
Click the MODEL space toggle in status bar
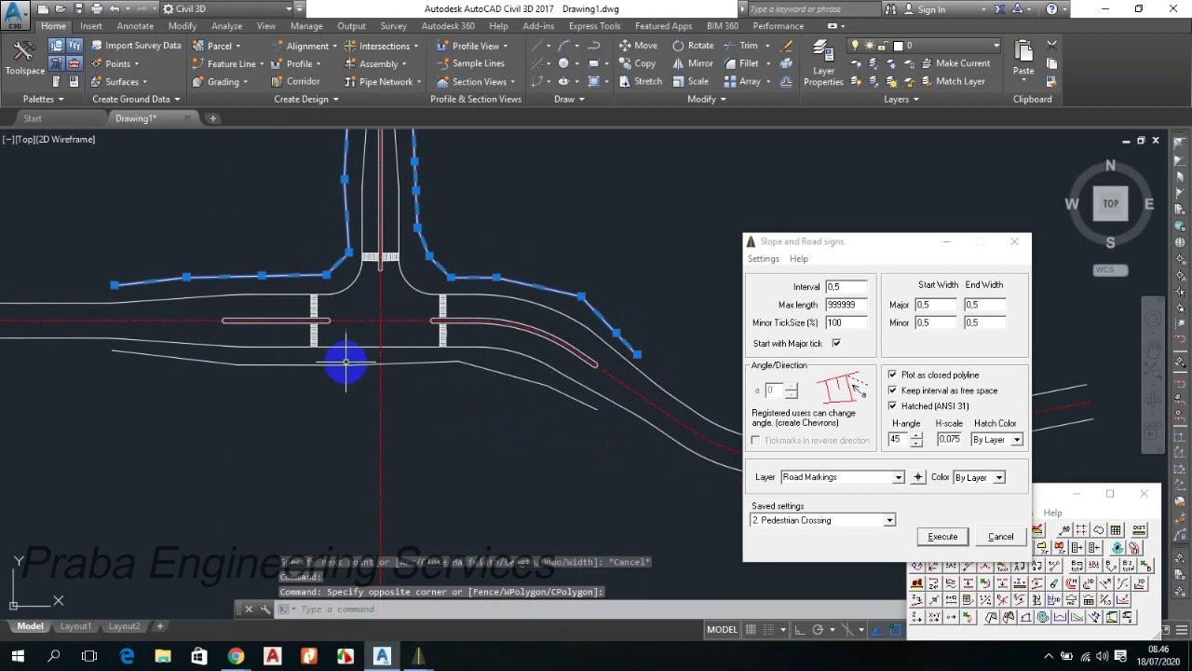[722, 629]
